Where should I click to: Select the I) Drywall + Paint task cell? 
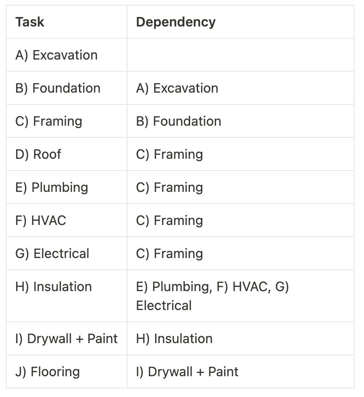point(67,338)
